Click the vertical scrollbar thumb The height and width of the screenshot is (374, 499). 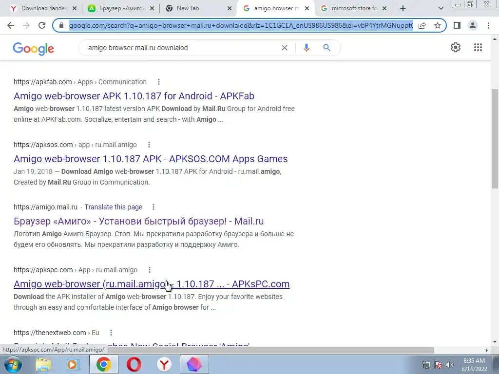[495, 138]
